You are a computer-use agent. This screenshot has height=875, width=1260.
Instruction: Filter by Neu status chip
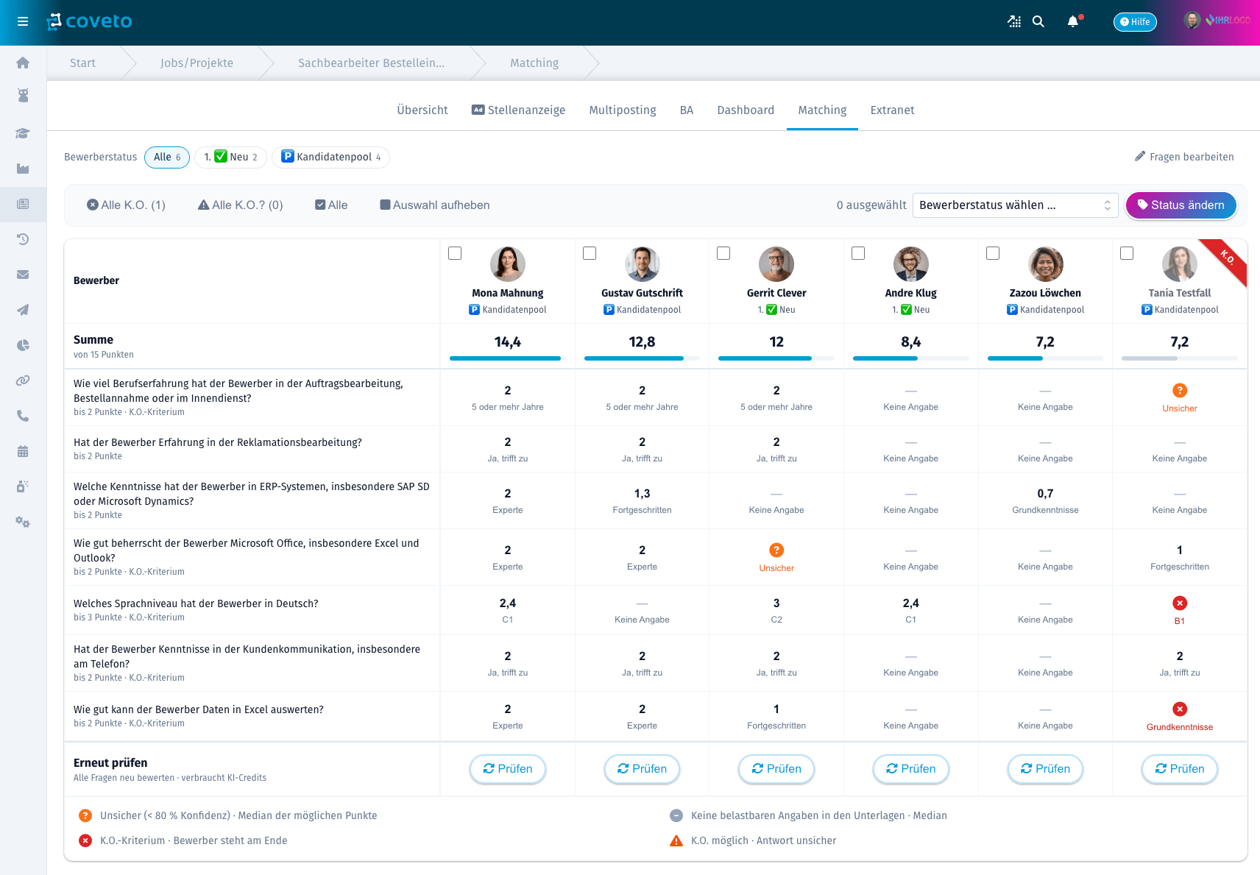230,157
